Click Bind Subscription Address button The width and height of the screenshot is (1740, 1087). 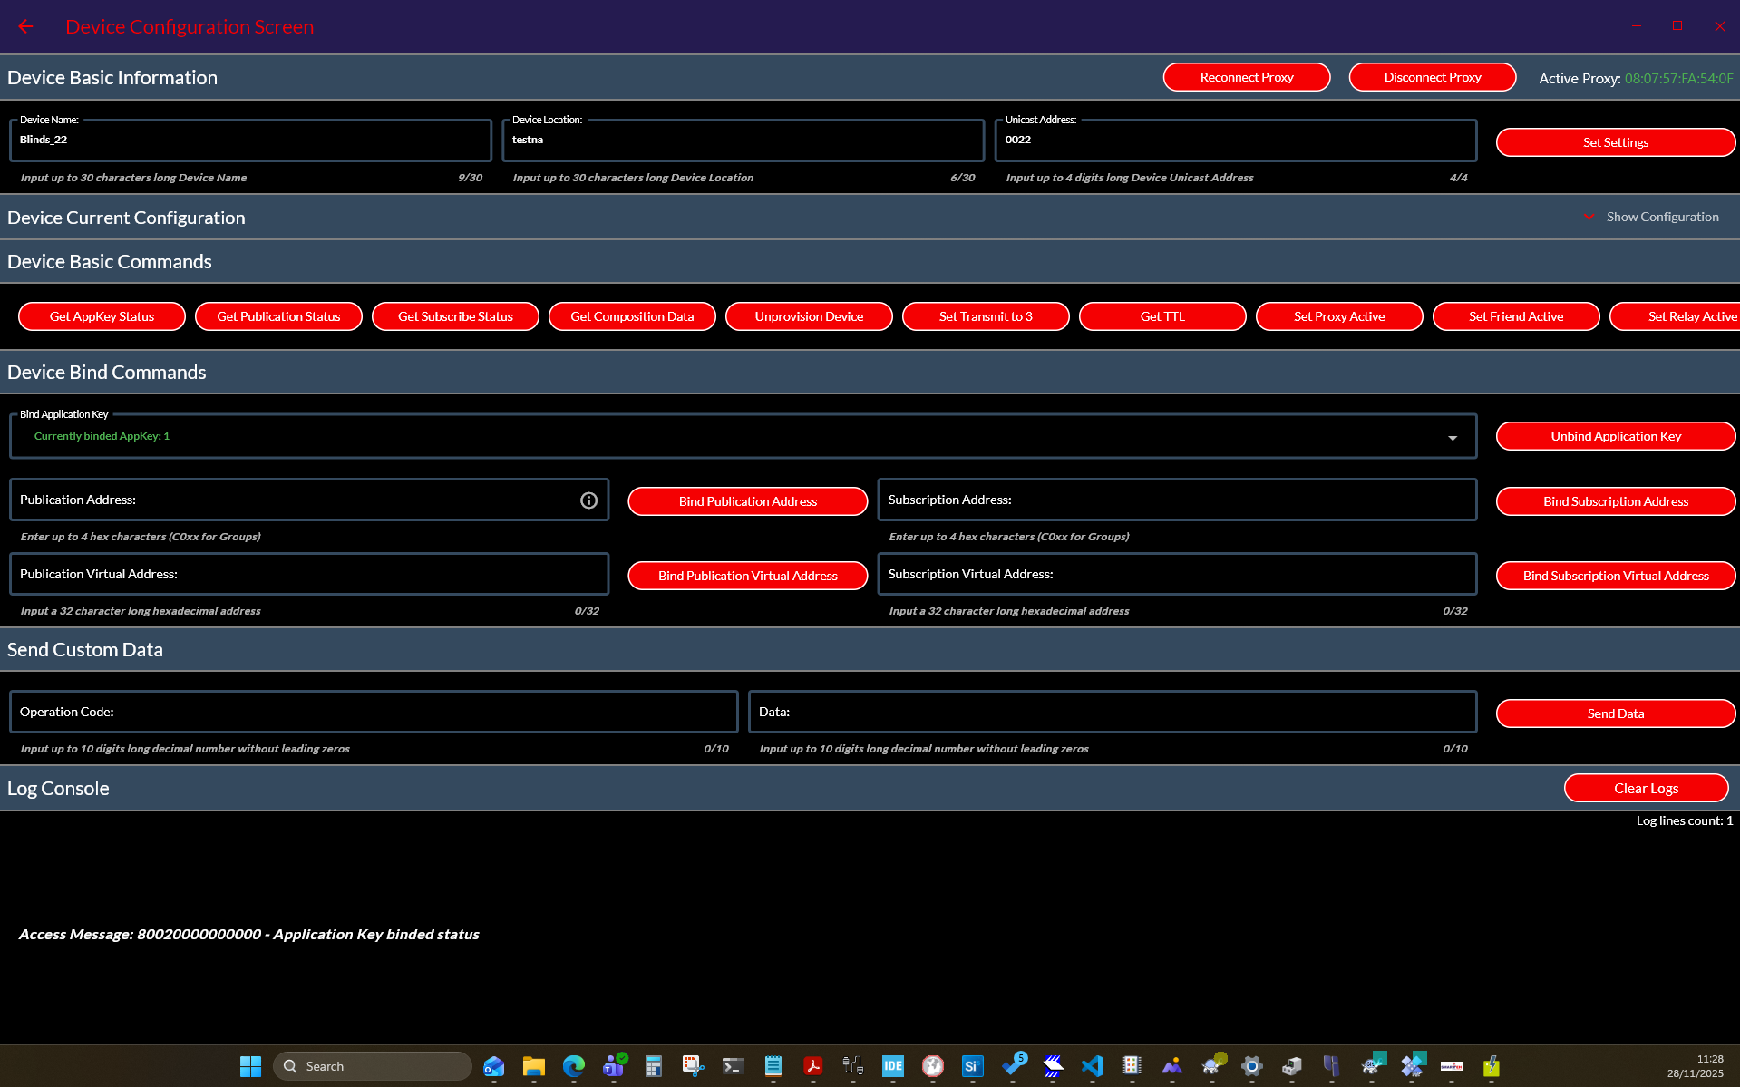(x=1615, y=501)
